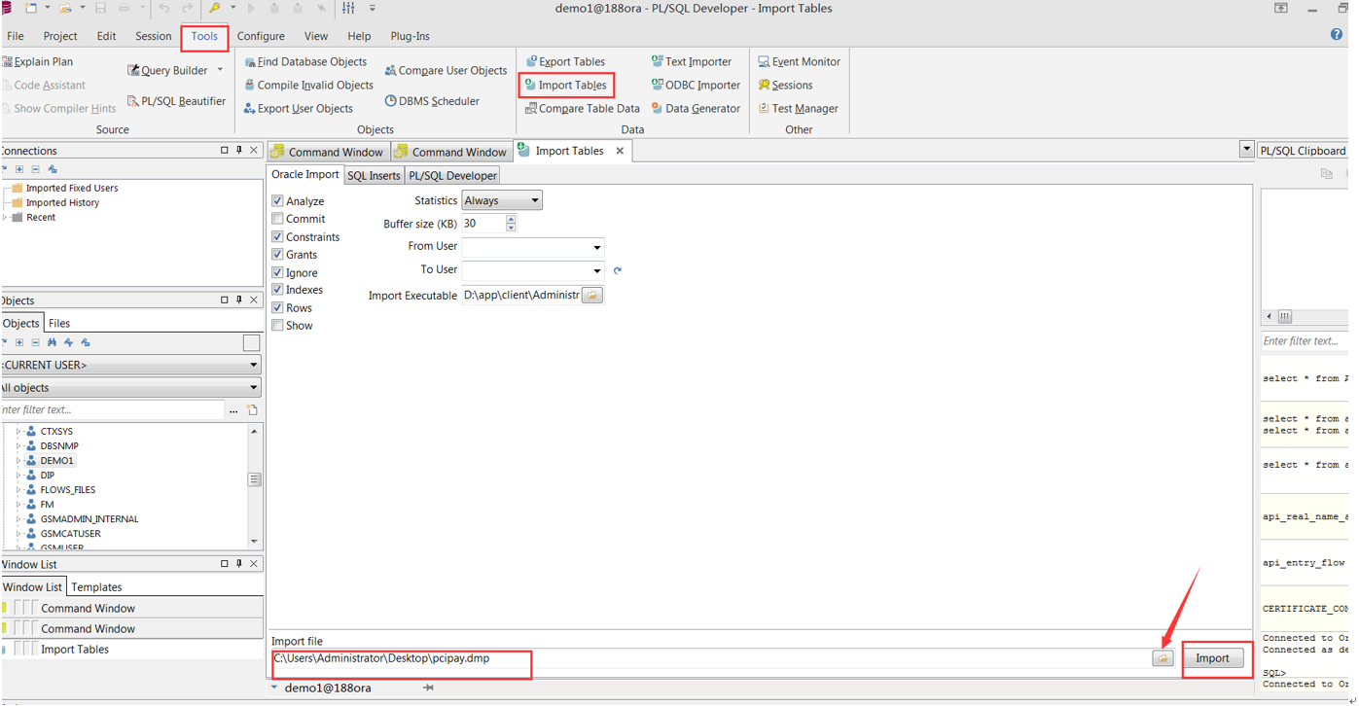Toggle the Analyze checkbox

coord(277,201)
